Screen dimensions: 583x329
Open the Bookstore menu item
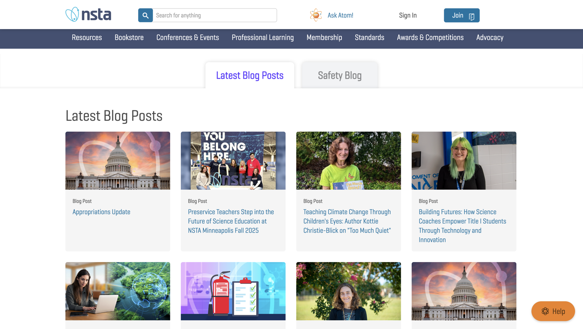129,37
